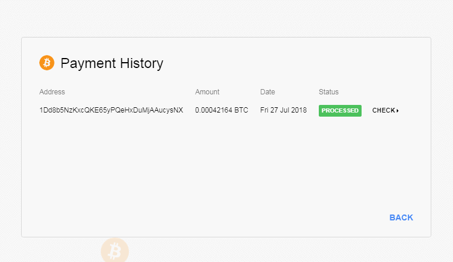
Task: Click the Address column header
Action: click(x=52, y=92)
